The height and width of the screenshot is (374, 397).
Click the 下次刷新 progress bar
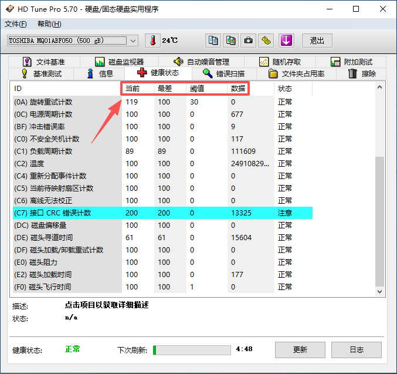pos(191,350)
